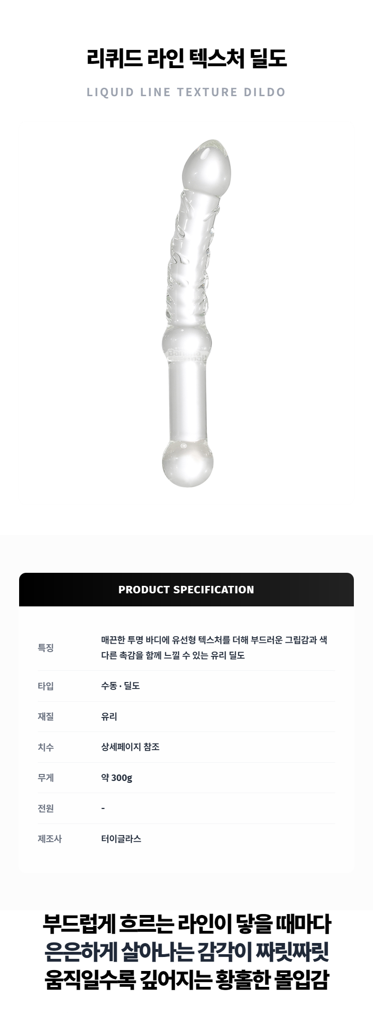
Task: Click the 유리 material value
Action: [x=109, y=717]
